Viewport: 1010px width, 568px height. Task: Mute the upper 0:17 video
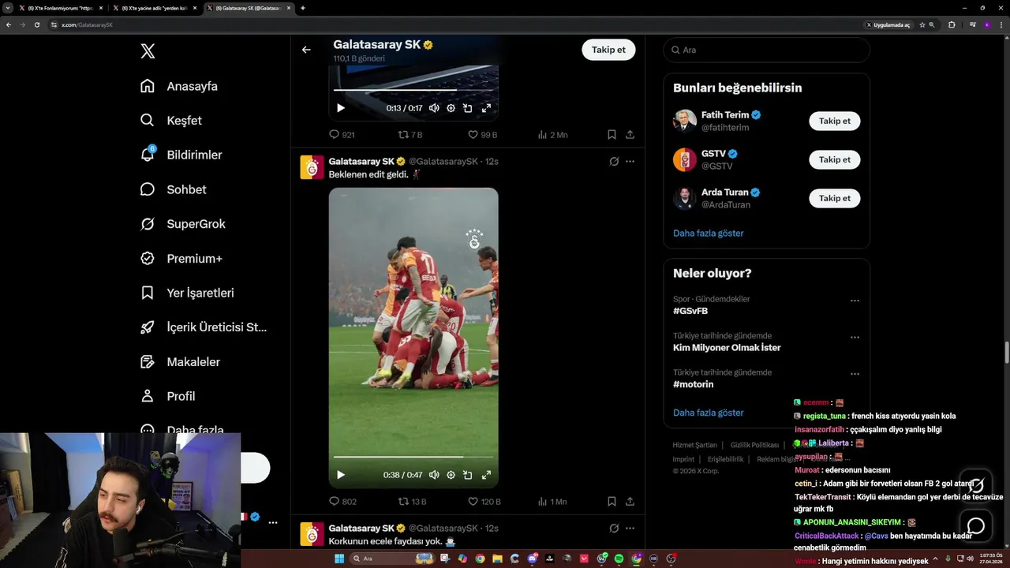[434, 108]
